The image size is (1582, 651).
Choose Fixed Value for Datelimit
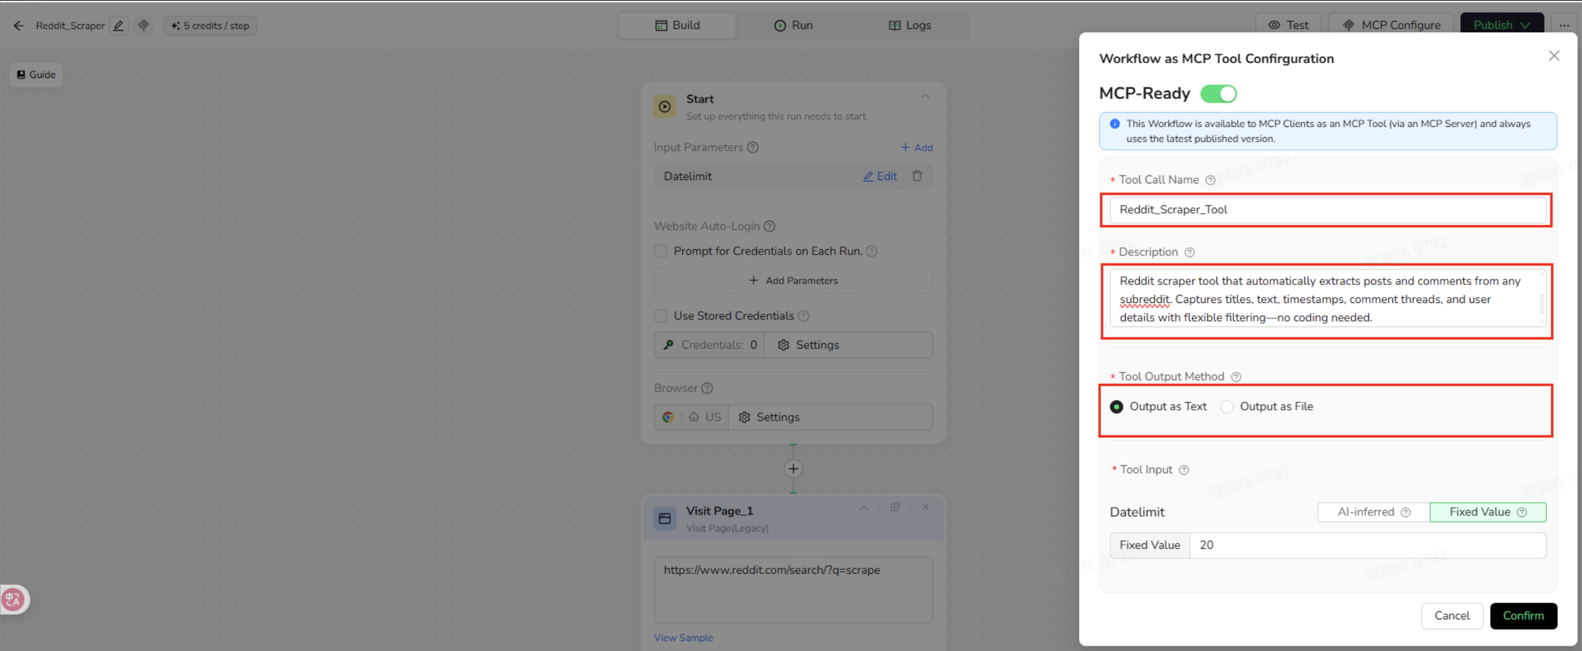click(x=1488, y=512)
